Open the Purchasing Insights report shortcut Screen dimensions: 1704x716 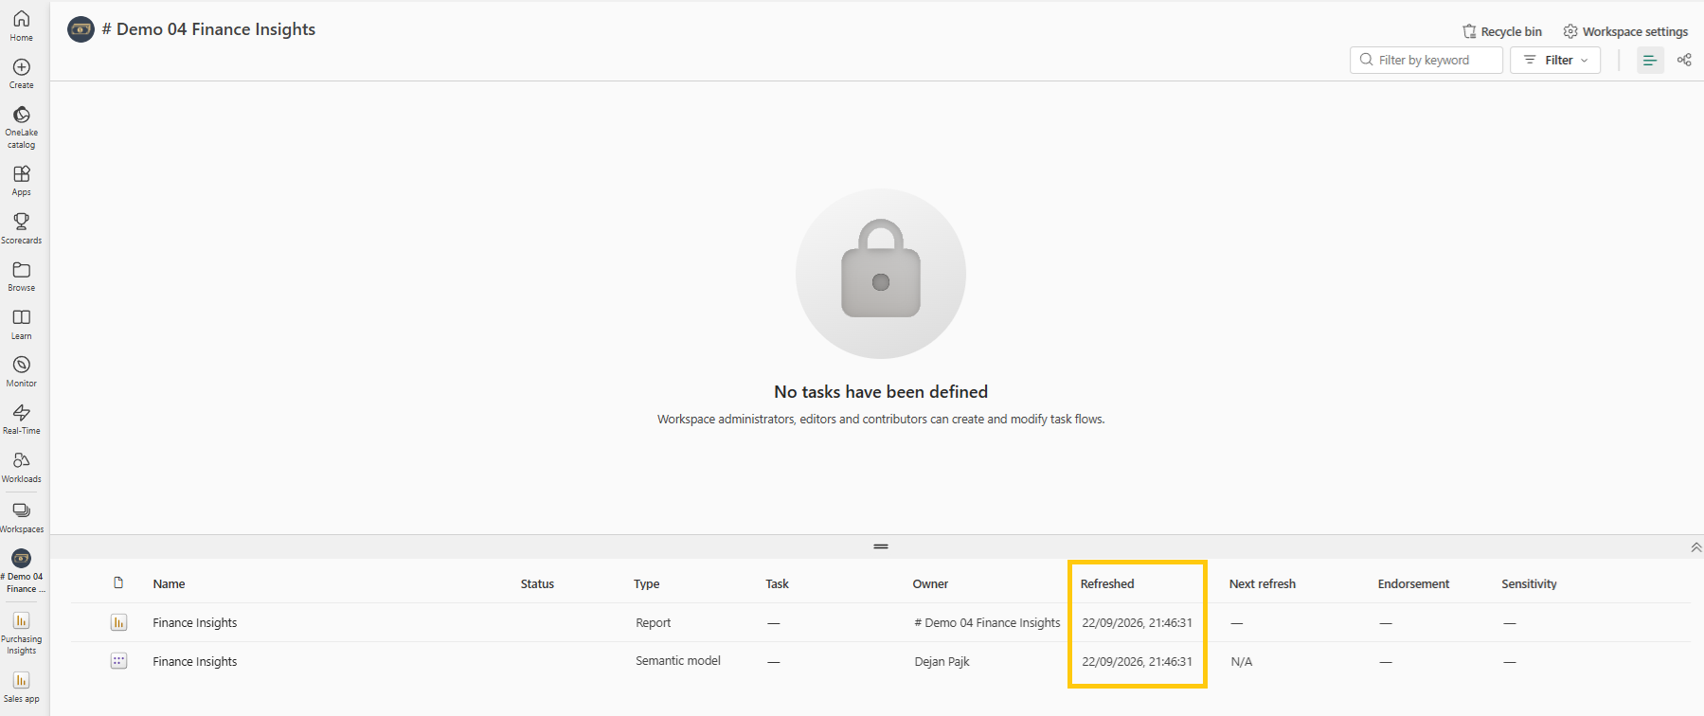21,633
